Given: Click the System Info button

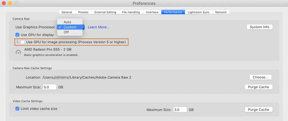Looking at the screenshot, I should click(259, 27).
